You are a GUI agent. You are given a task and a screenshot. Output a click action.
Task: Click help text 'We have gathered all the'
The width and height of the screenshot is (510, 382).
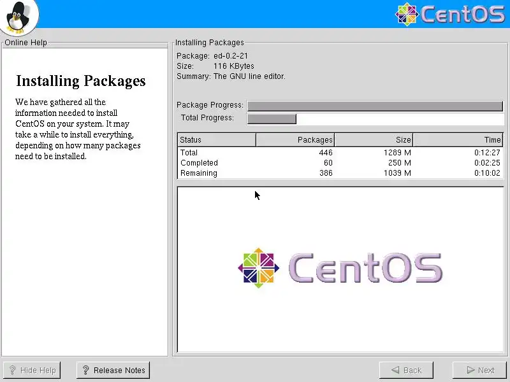click(61, 102)
